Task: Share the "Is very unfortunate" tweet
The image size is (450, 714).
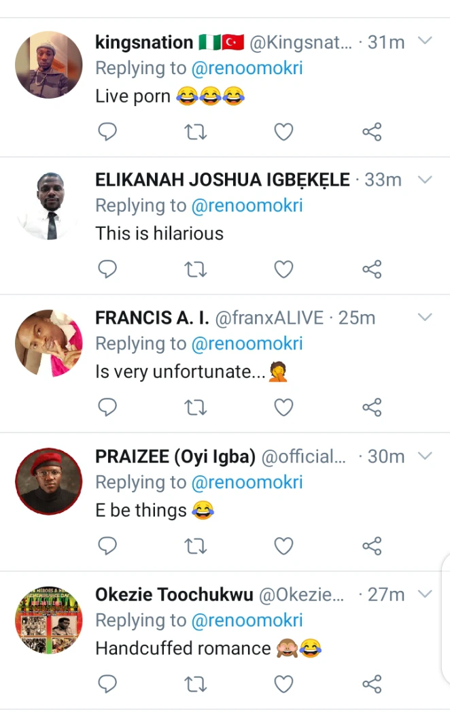Action: (372, 407)
